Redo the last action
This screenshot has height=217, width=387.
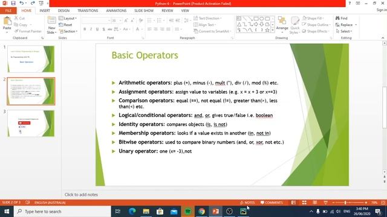pyautogui.click(x=33, y=3)
